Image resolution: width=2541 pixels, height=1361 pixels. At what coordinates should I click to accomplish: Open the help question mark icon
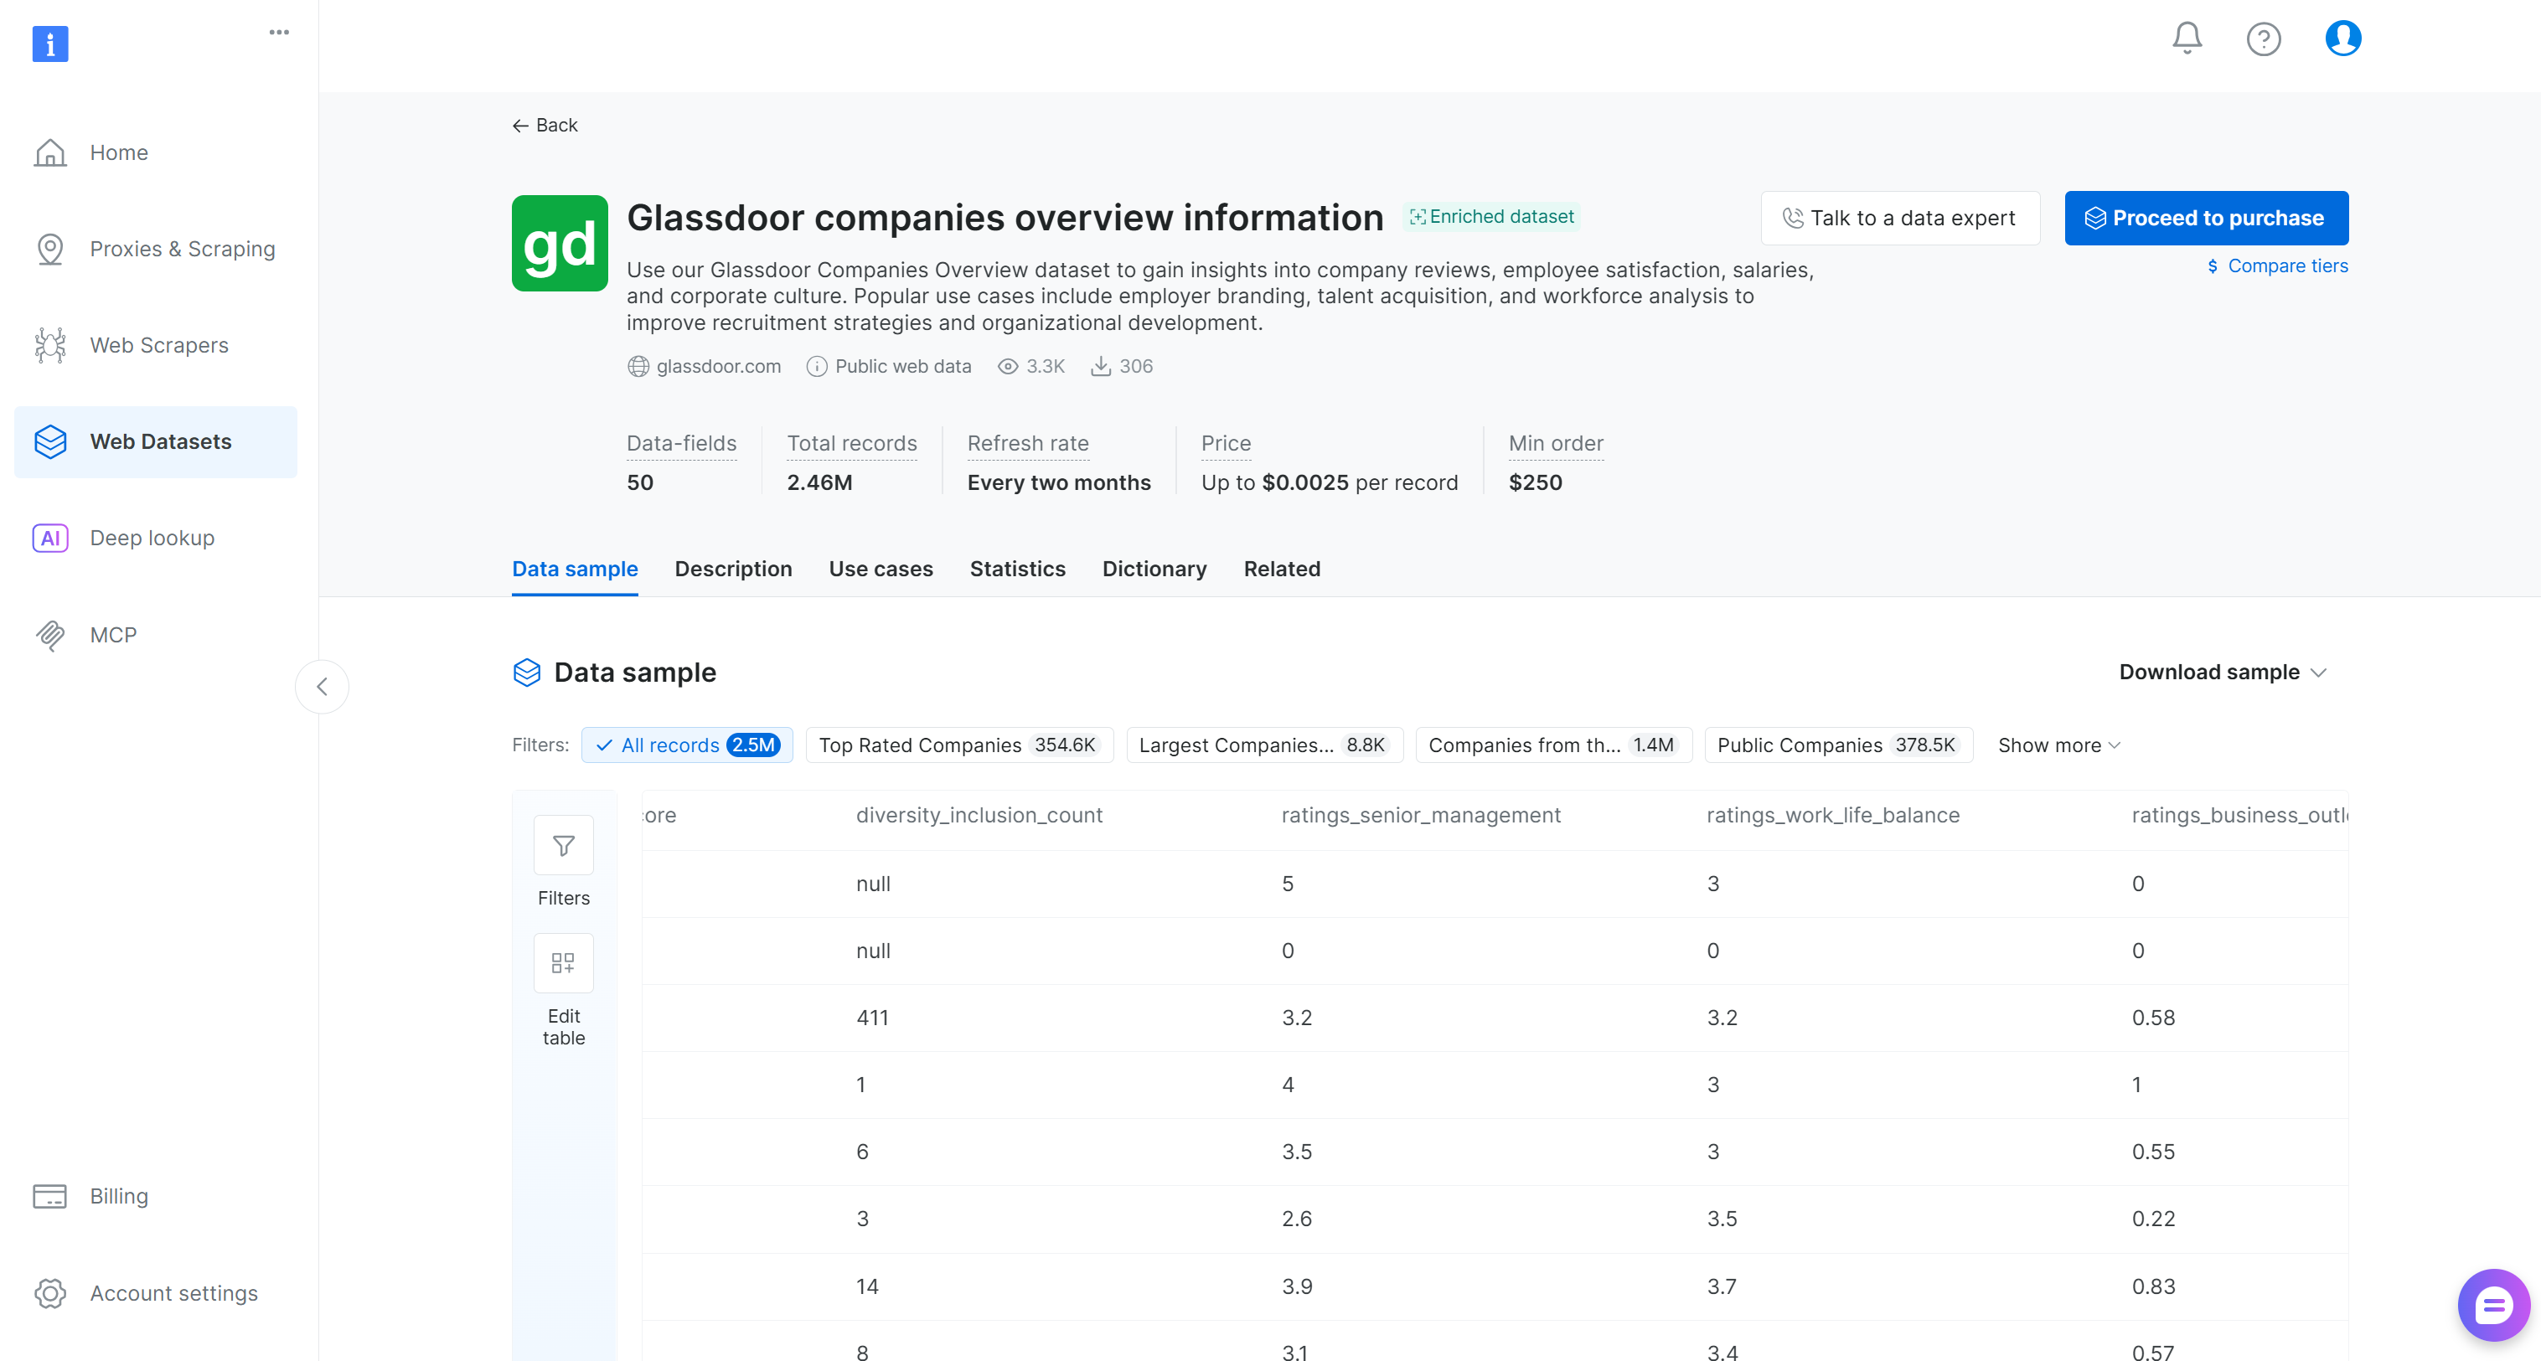2264,39
